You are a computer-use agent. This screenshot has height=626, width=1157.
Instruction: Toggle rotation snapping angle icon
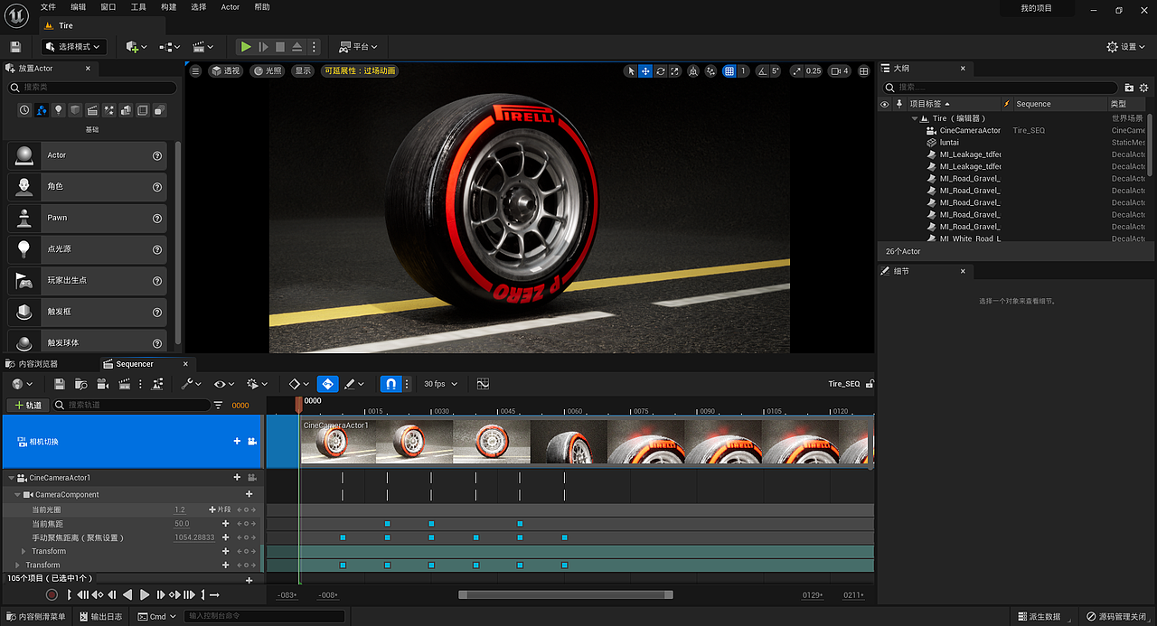[x=762, y=70]
